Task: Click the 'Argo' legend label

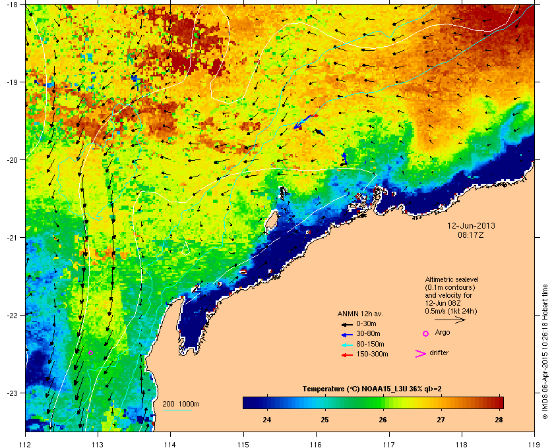Action: [443, 333]
